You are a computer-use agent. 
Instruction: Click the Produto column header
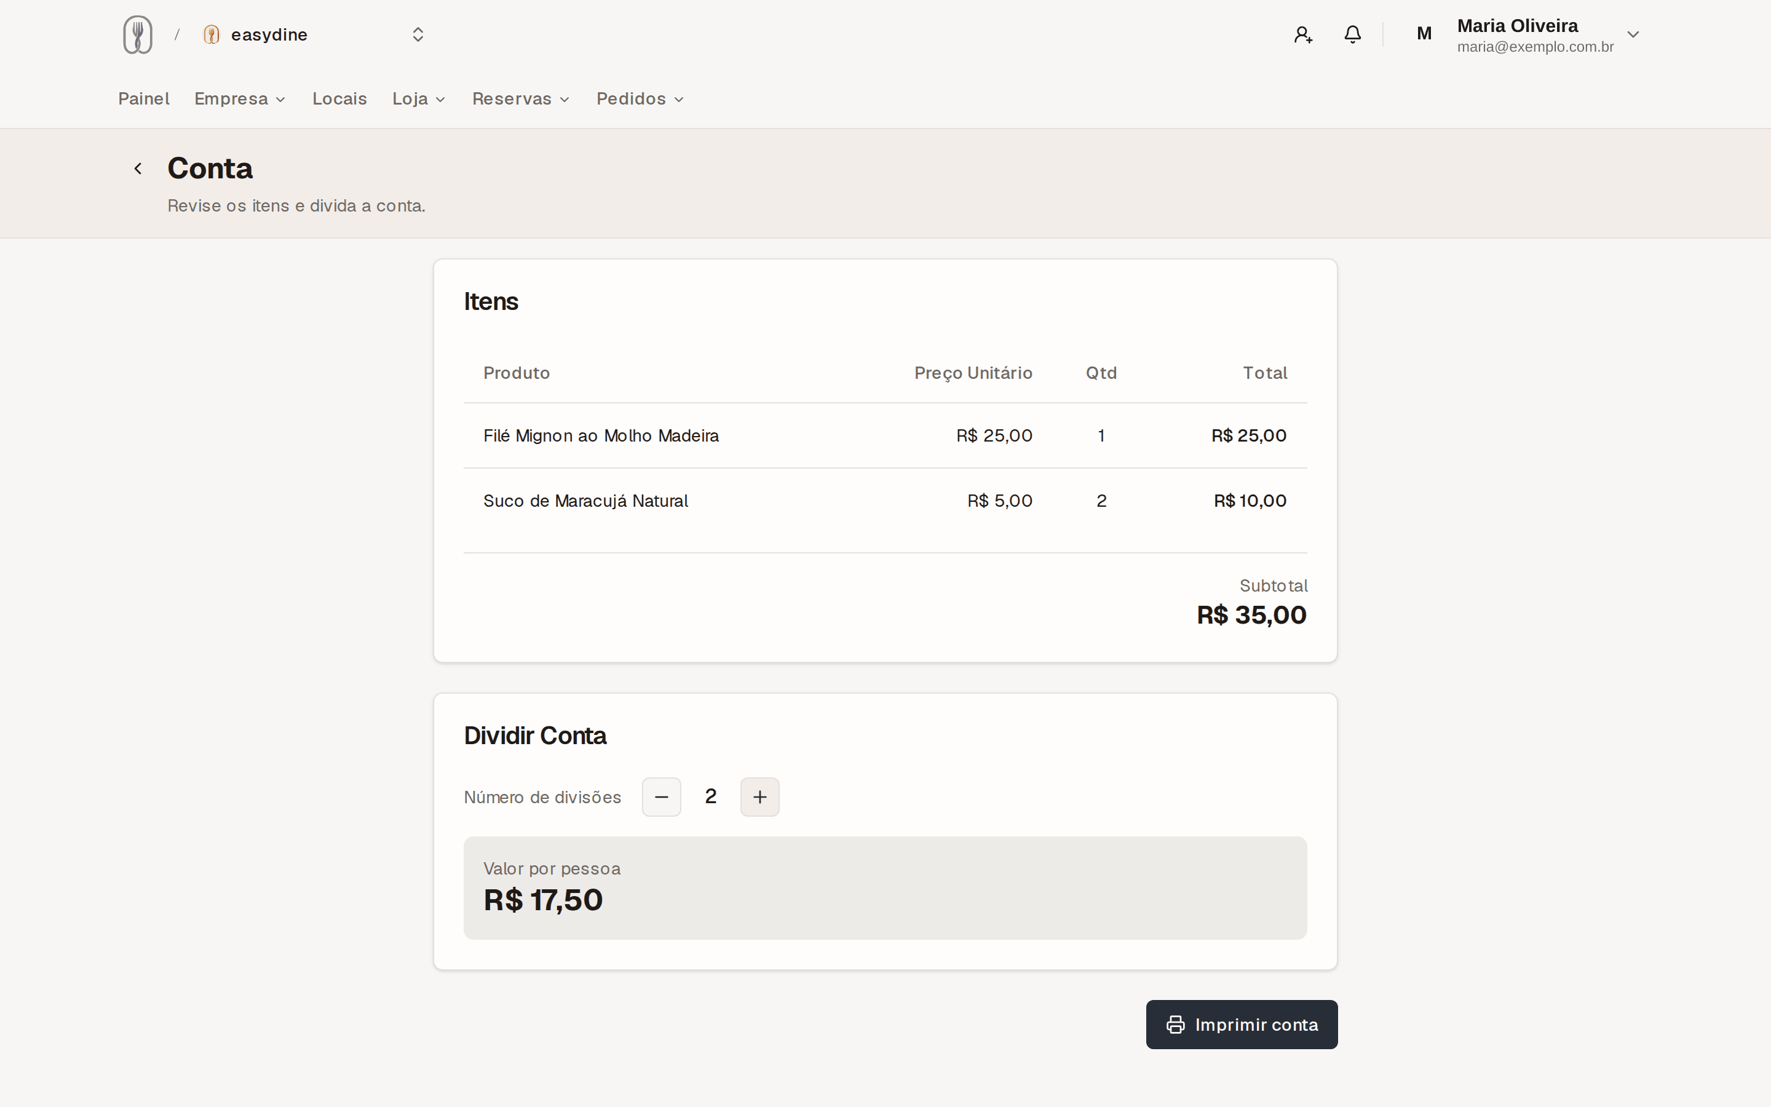pyautogui.click(x=517, y=373)
